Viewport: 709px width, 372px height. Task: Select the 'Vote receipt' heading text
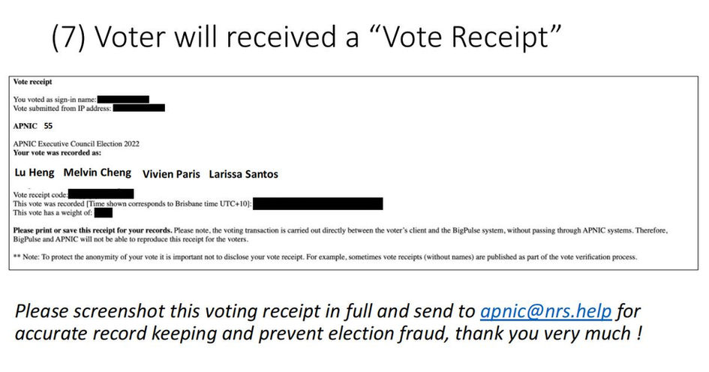(x=32, y=82)
